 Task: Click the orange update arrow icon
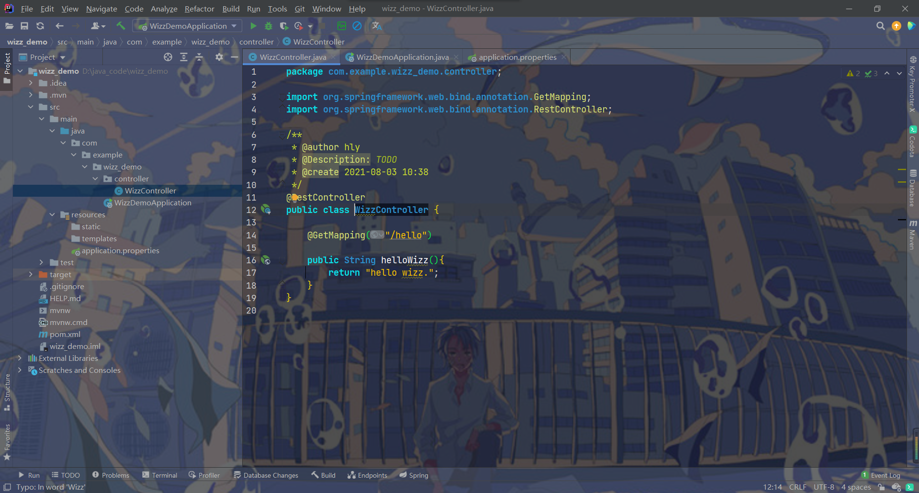[x=896, y=26]
